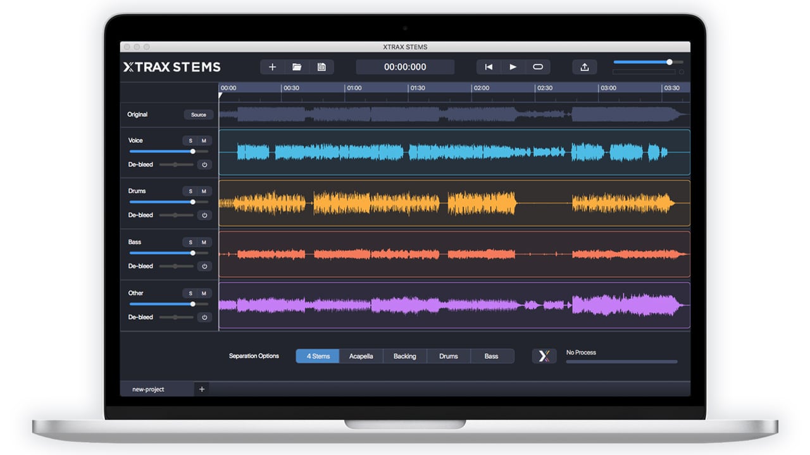Open a project with the folder icon

[297, 67]
